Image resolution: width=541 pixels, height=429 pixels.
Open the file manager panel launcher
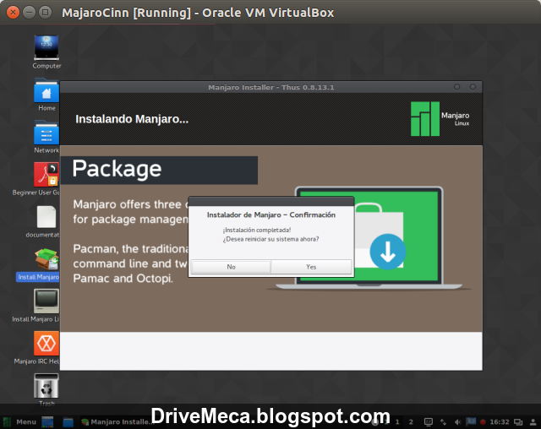pos(68,421)
